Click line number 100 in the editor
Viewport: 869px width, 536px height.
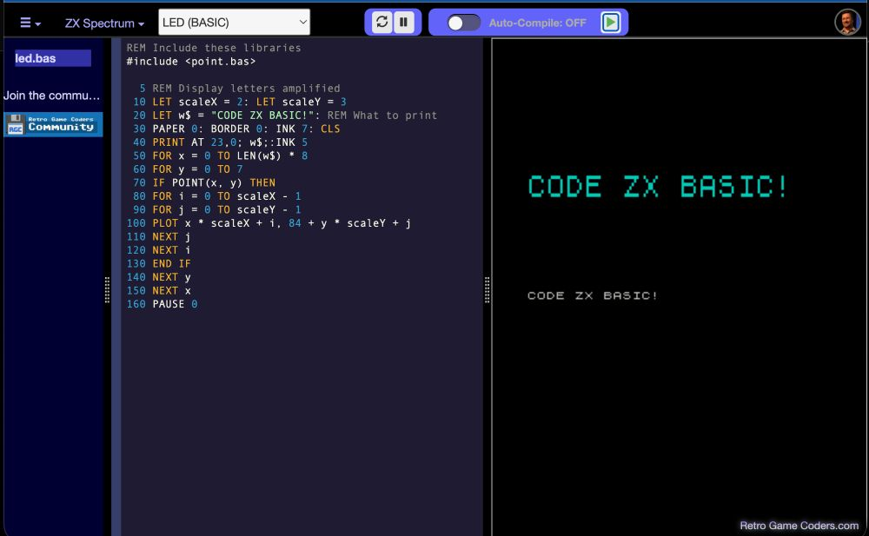136,222
